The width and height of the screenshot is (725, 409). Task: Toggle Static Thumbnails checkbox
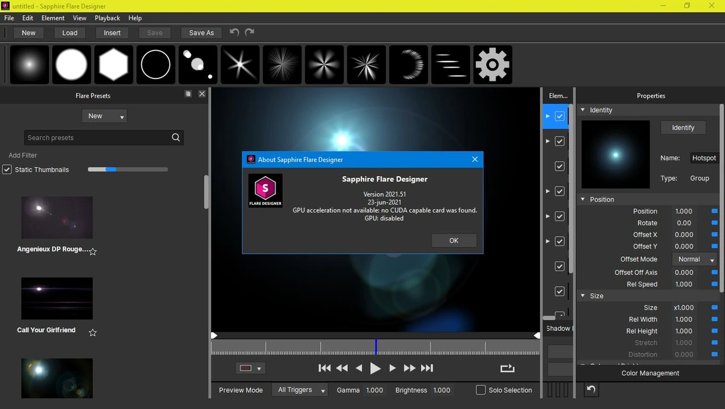pyautogui.click(x=7, y=170)
